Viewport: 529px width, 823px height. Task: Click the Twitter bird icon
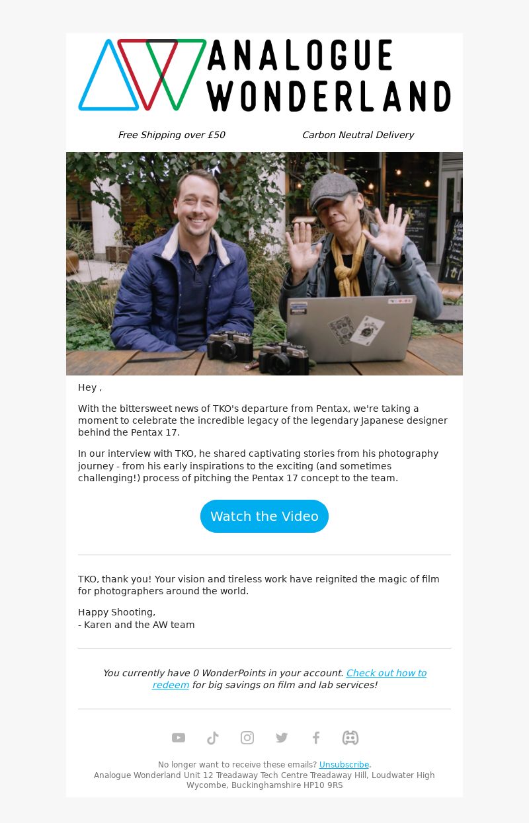(282, 738)
